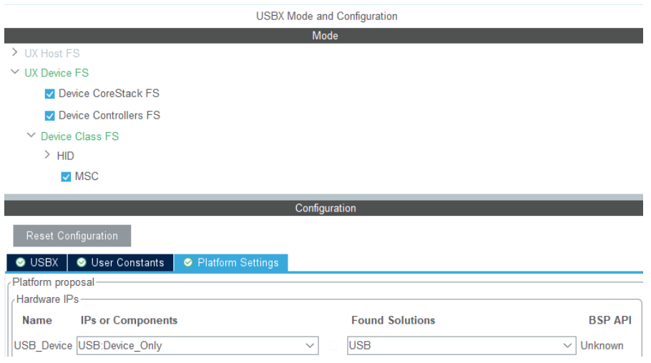Uncheck Device CoreStack FS checkbox
Screen dimensions: 651x363
click(50, 94)
